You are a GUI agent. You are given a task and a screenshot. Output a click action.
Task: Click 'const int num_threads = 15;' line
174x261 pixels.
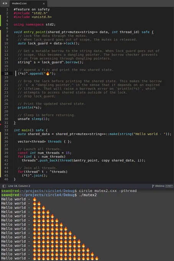[44, 153]
